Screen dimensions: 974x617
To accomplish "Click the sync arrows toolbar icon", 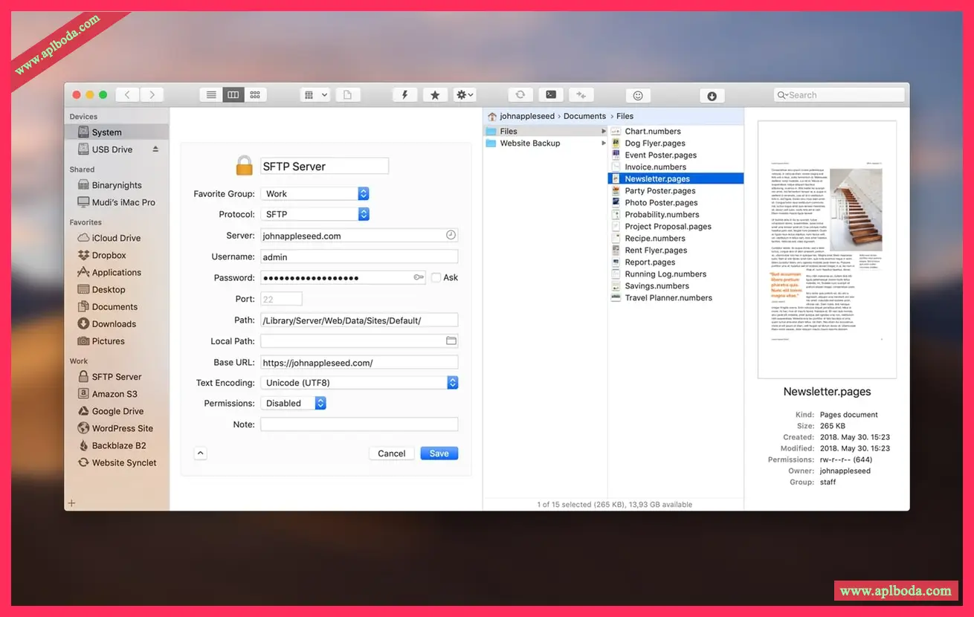I will coord(520,94).
